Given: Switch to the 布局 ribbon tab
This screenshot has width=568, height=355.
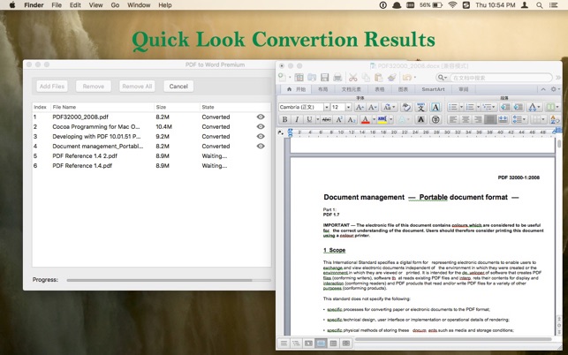Looking at the screenshot, I should [322, 89].
